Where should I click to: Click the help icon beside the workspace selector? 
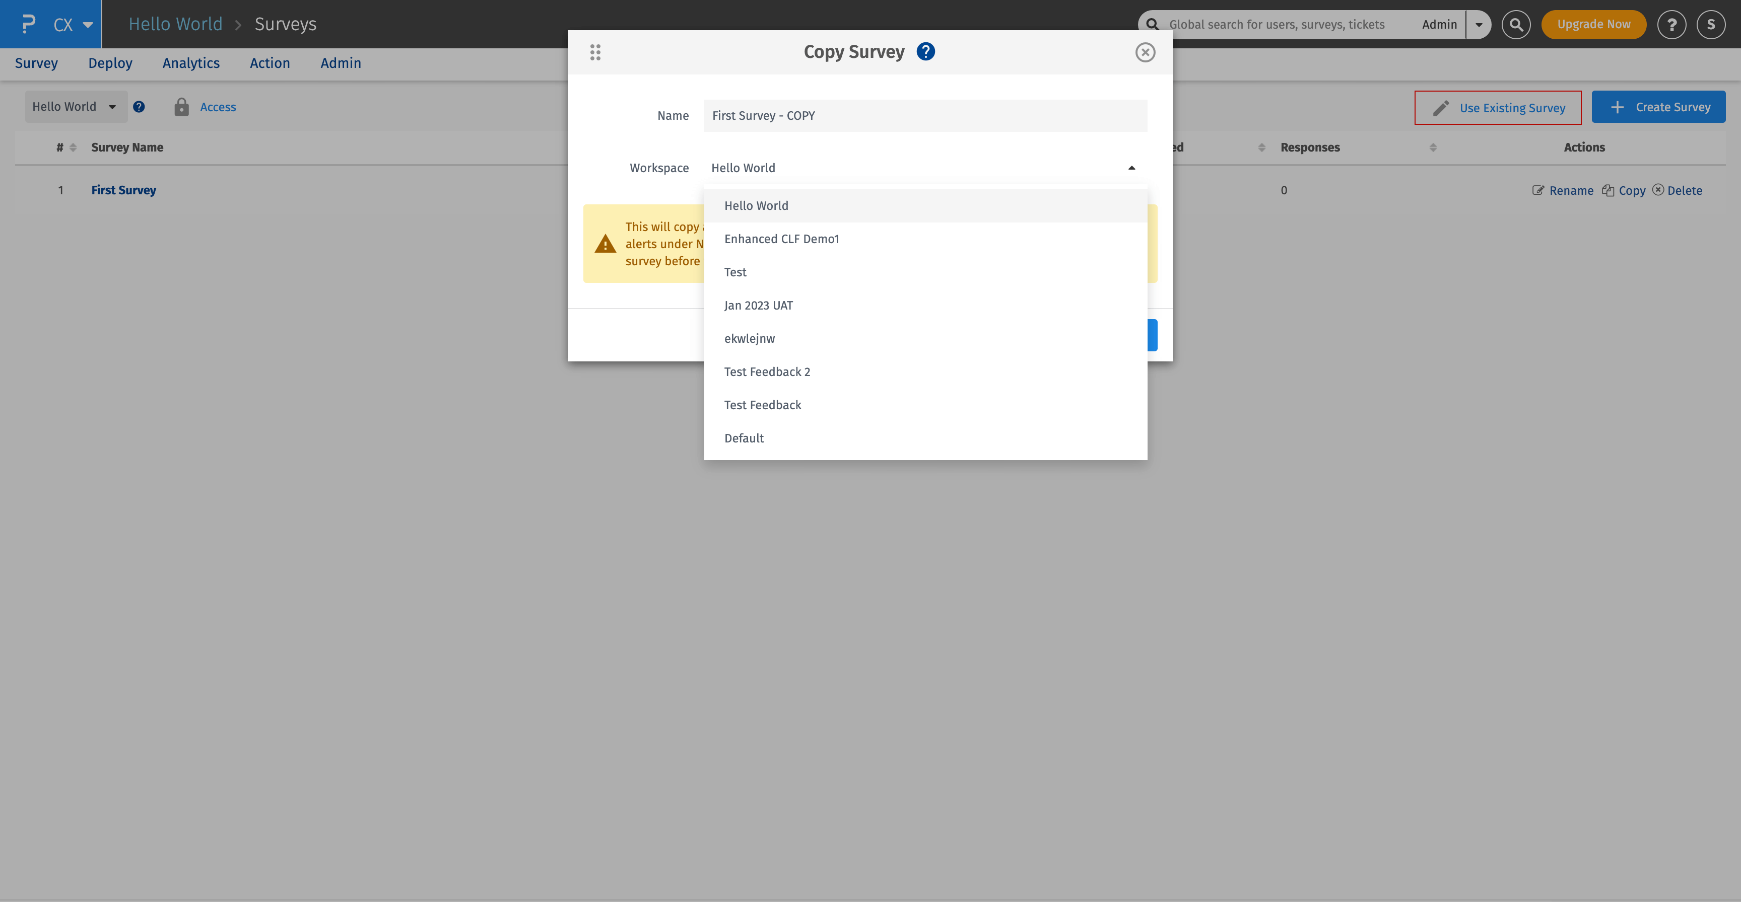(x=139, y=107)
